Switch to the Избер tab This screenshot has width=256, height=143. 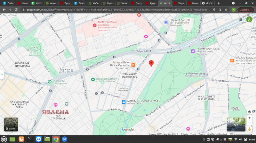(x=94, y=3)
